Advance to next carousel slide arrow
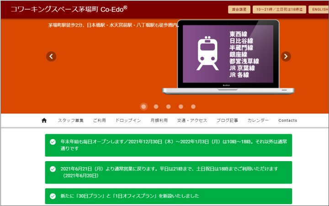 pos(286,56)
